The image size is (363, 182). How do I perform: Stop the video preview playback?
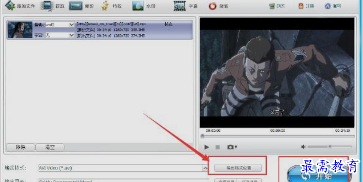[217, 147]
